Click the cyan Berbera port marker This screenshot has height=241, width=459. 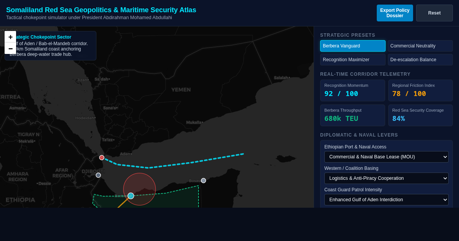pyautogui.click(x=131, y=196)
